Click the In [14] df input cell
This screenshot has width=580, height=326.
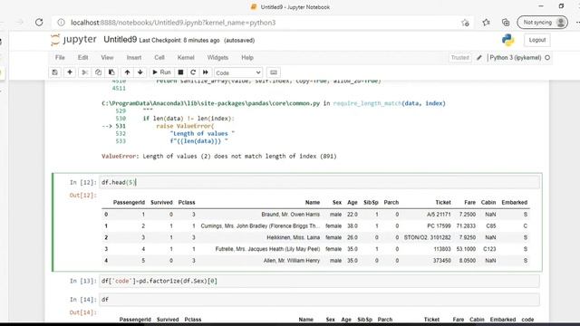point(319,300)
